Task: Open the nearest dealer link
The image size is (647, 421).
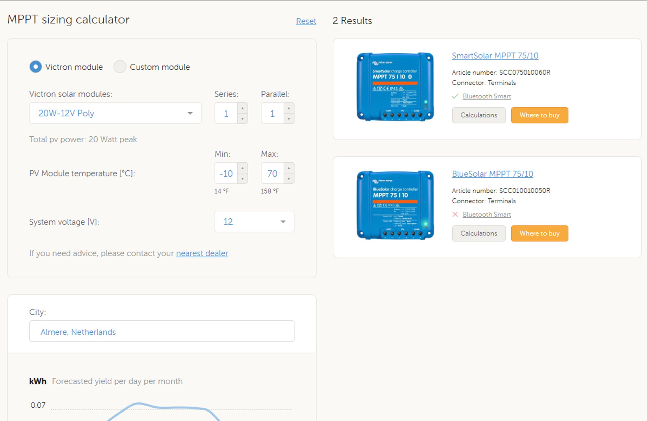Action: tap(202, 253)
